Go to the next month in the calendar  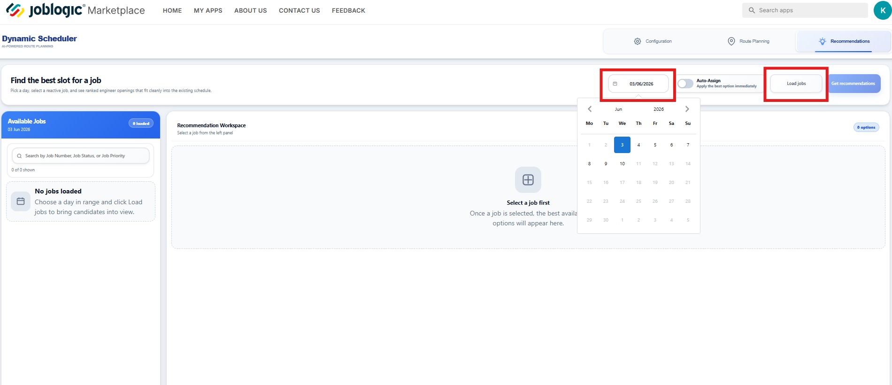[x=687, y=109]
